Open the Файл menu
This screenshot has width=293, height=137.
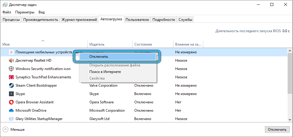pos(7,12)
